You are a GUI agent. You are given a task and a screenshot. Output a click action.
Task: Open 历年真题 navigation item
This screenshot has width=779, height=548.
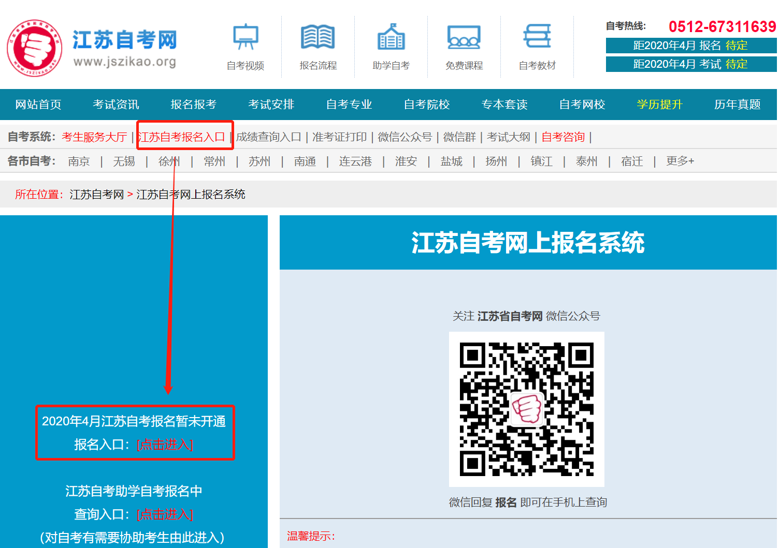tap(738, 105)
